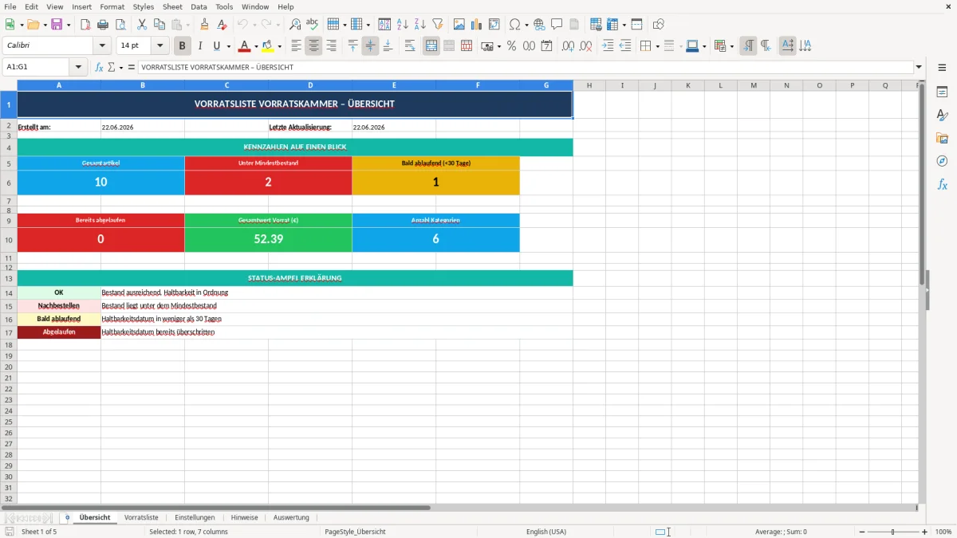Click the 100% zoom level

(x=943, y=532)
